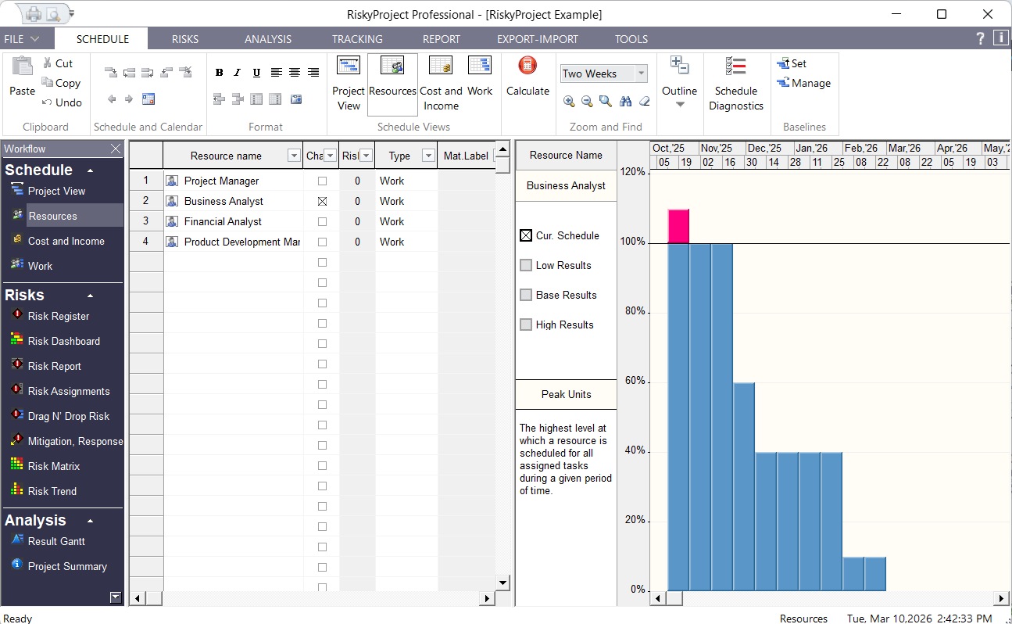Switch to the RISKS ribbon tab
The height and width of the screenshot is (624, 1012).
(x=185, y=38)
